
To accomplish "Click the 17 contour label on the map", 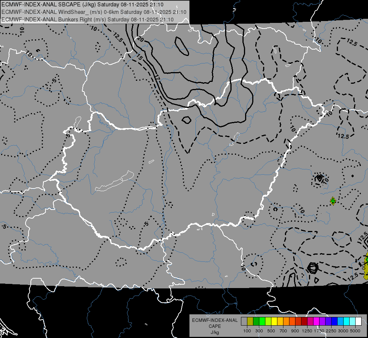I will click(x=157, y=78).
